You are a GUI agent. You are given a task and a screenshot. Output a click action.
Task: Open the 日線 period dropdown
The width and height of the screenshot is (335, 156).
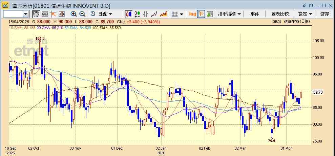tap(105, 14)
